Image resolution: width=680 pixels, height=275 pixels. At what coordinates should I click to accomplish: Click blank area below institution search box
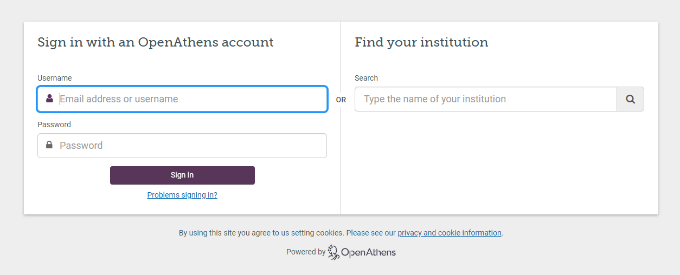[x=499, y=162]
